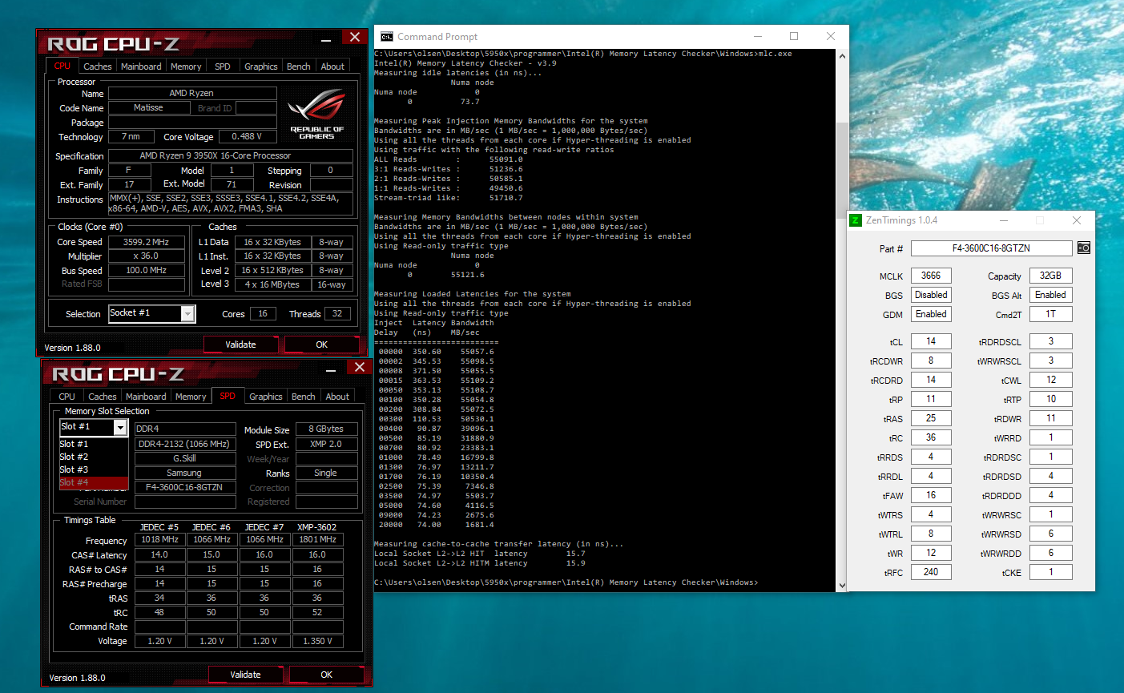Click the ZenTimings screenshot camera icon
The image size is (1124, 693).
pyautogui.click(x=1083, y=248)
